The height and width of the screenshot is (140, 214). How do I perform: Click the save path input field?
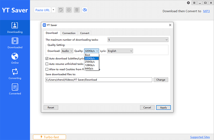99,80
